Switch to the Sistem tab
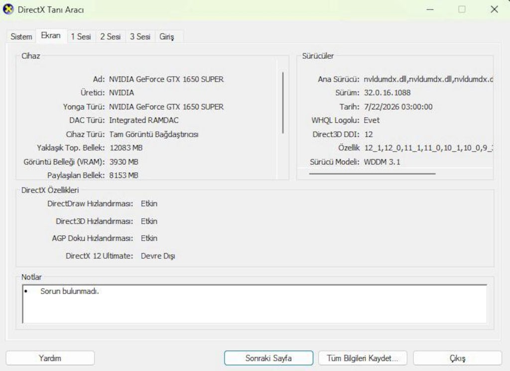510x371 pixels. click(x=21, y=37)
